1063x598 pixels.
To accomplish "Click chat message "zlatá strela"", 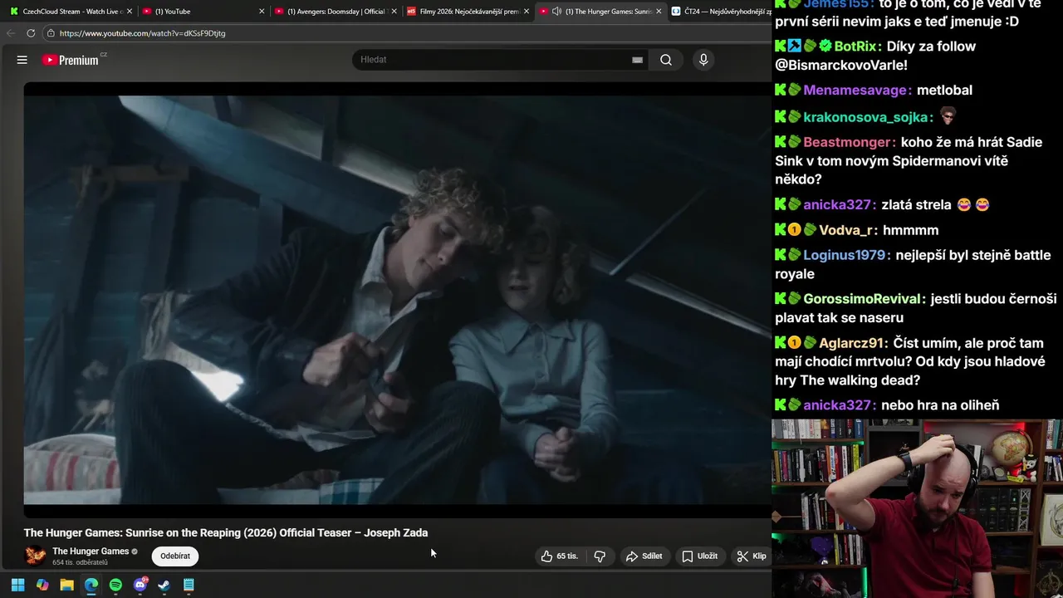I will [x=917, y=204].
